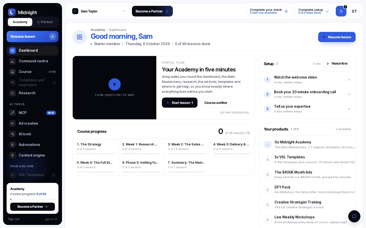This screenshot has height=228, width=366.
Task: Click the header Resume lesson button
Action: [x=337, y=37]
